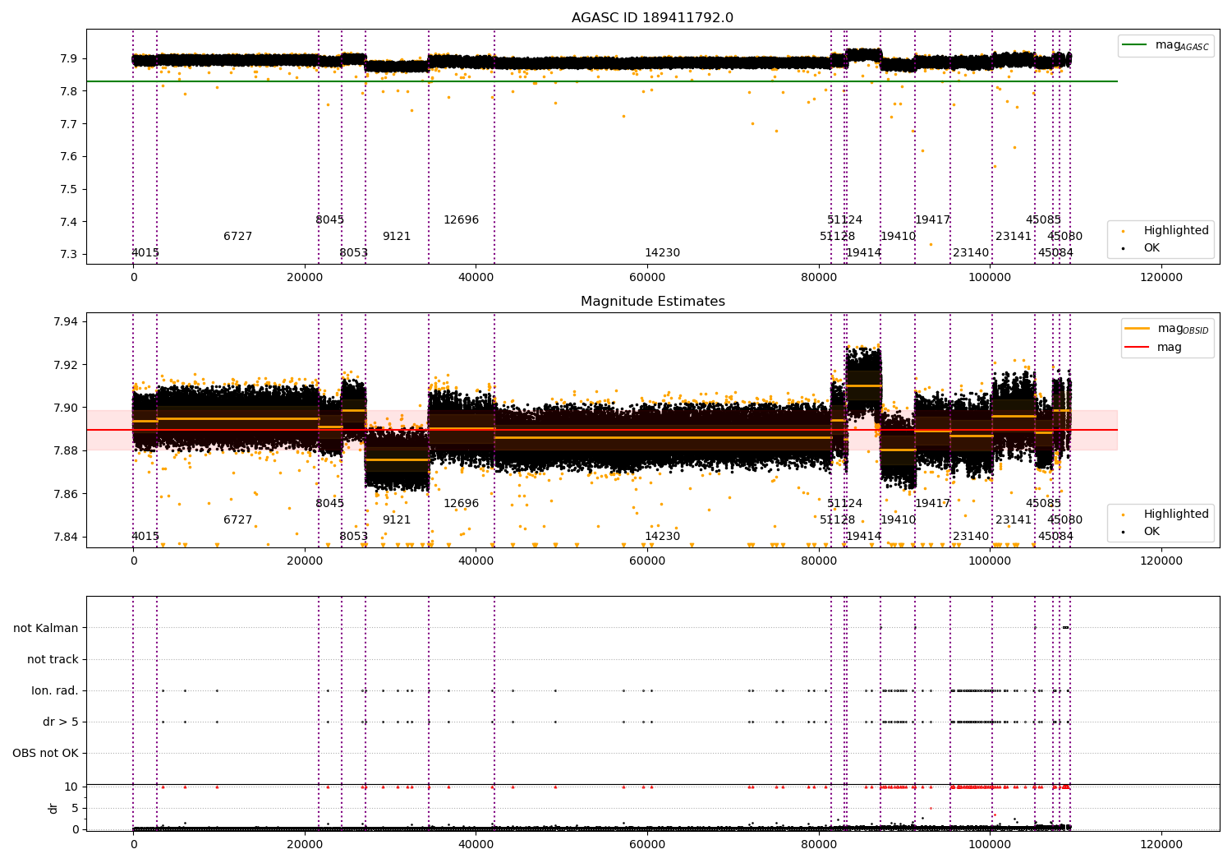
Task: Click obsid label 19417 in the AGASC ID plot
Action: [932, 220]
